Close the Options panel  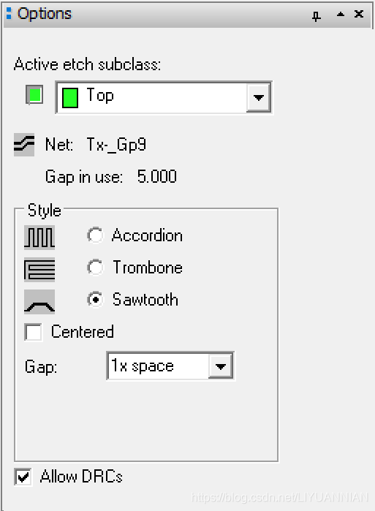tap(359, 14)
